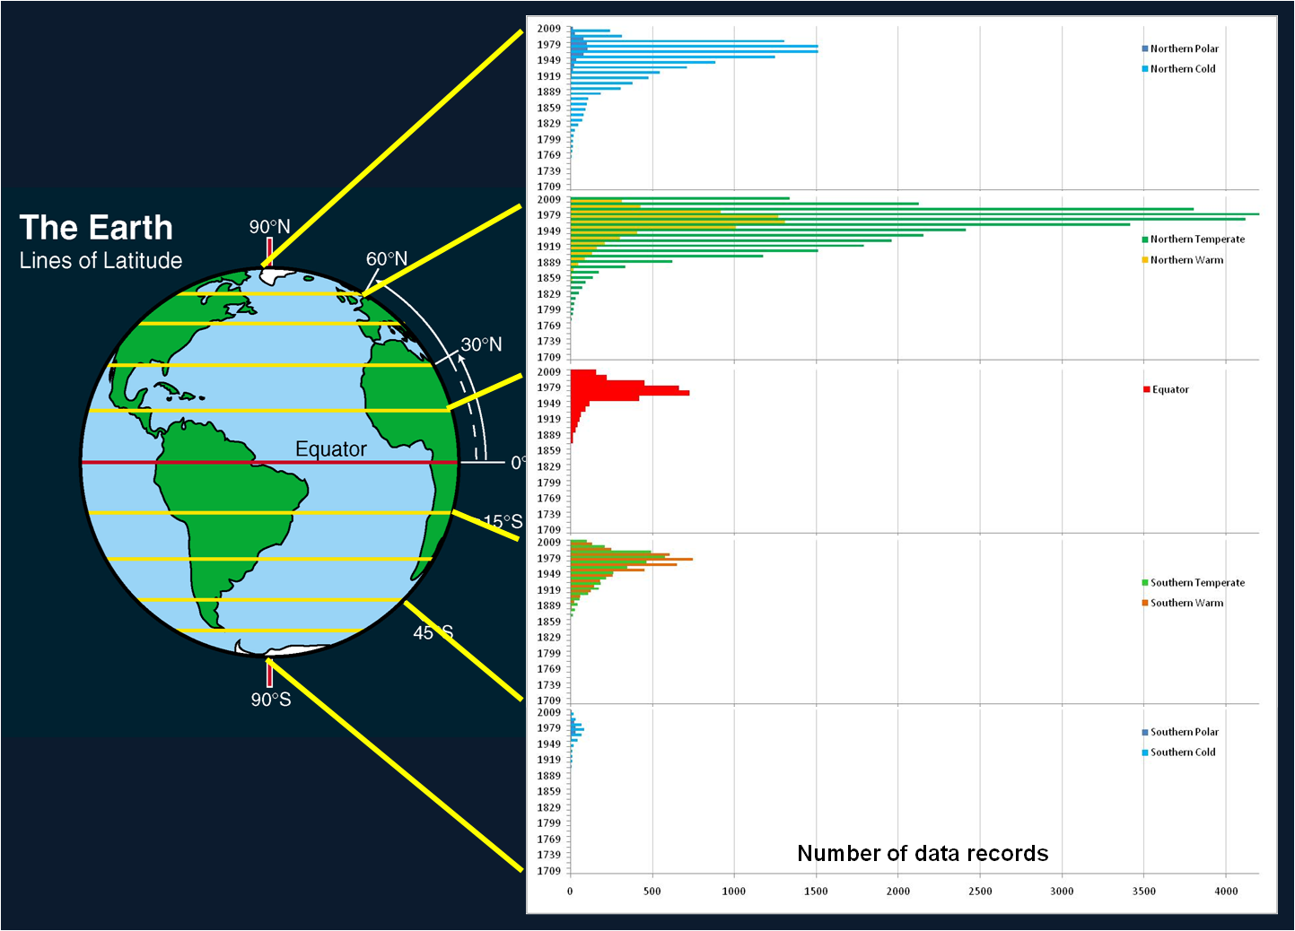
Task: Select the "Equator" label on the globe
Action: pos(331,448)
